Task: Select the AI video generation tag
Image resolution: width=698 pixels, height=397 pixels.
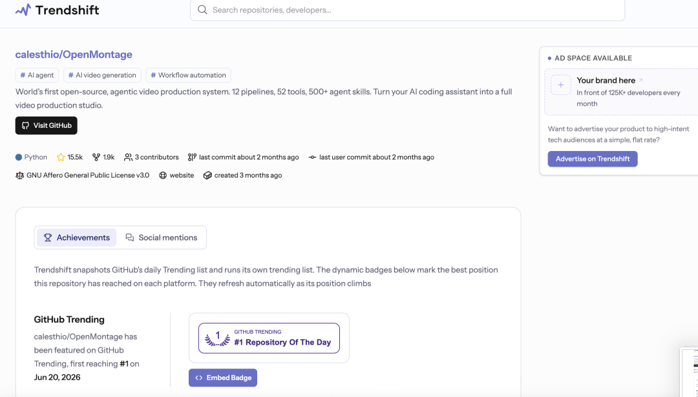Action: [102, 75]
